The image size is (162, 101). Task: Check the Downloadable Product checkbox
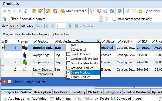pyautogui.click(x=68, y=63)
